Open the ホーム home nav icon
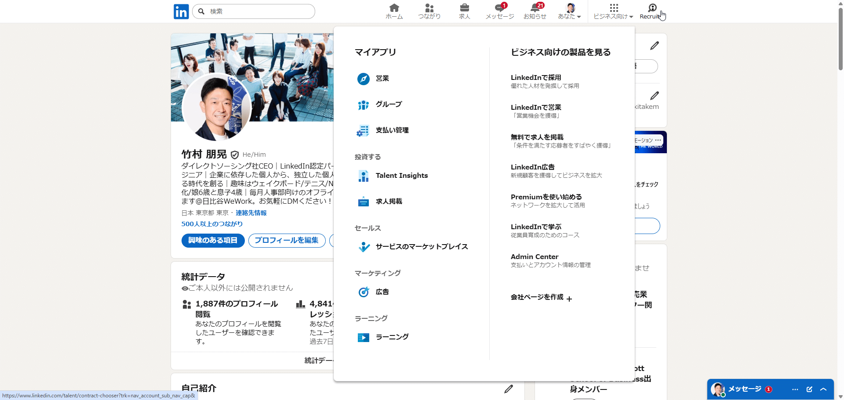 click(x=394, y=8)
